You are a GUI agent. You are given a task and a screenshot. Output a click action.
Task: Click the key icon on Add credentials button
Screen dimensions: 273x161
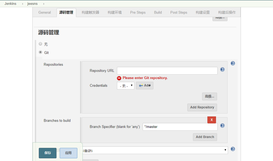[141, 85]
